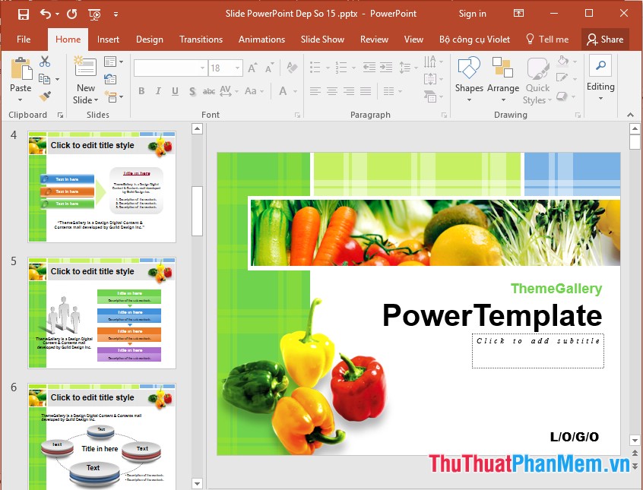643x490 pixels.
Task: Open the Design ribbon tab
Action: 150,40
